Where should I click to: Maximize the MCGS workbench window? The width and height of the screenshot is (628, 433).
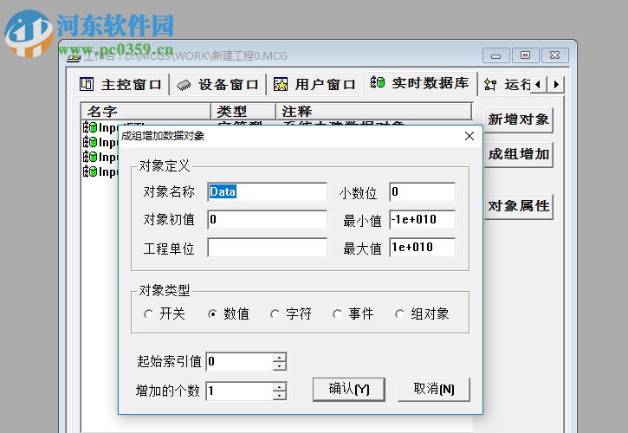[525, 55]
